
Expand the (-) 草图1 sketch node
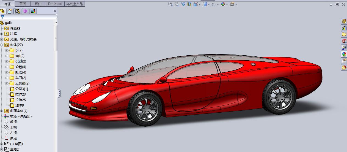(x=2, y=144)
